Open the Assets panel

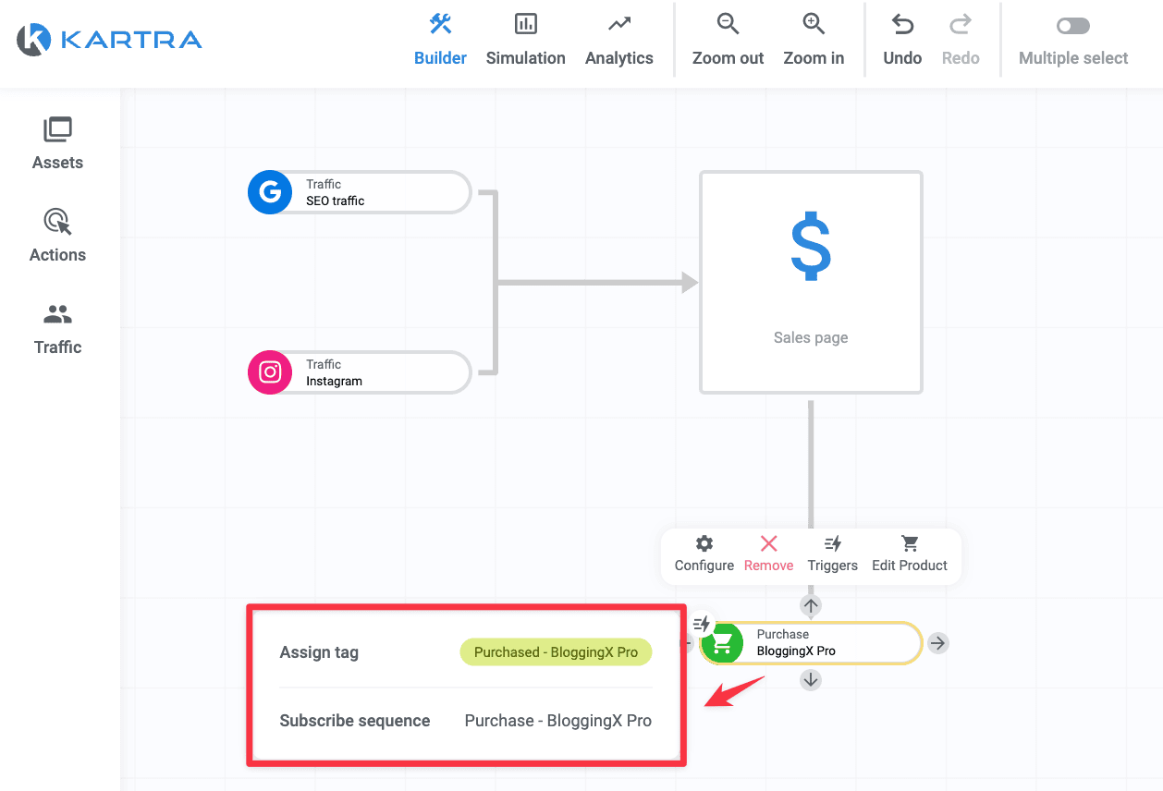(x=57, y=144)
